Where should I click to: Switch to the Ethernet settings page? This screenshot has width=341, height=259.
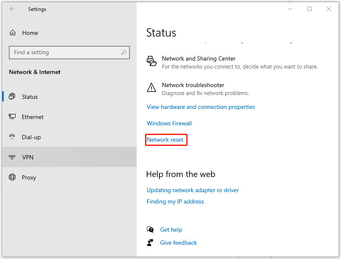pyautogui.click(x=32, y=117)
